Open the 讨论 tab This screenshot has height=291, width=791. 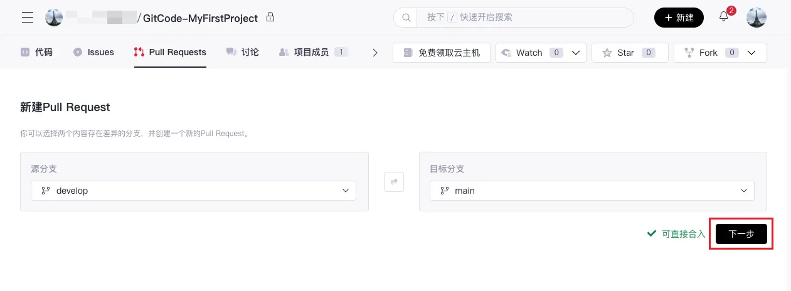(x=242, y=52)
